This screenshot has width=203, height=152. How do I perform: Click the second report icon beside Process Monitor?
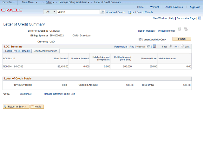tap(186, 29)
